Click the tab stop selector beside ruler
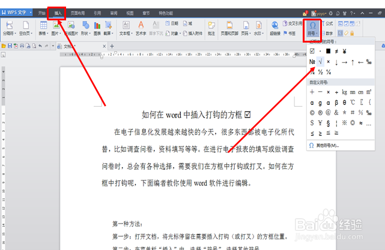Viewport: 385px width, 250px height. pos(3,55)
